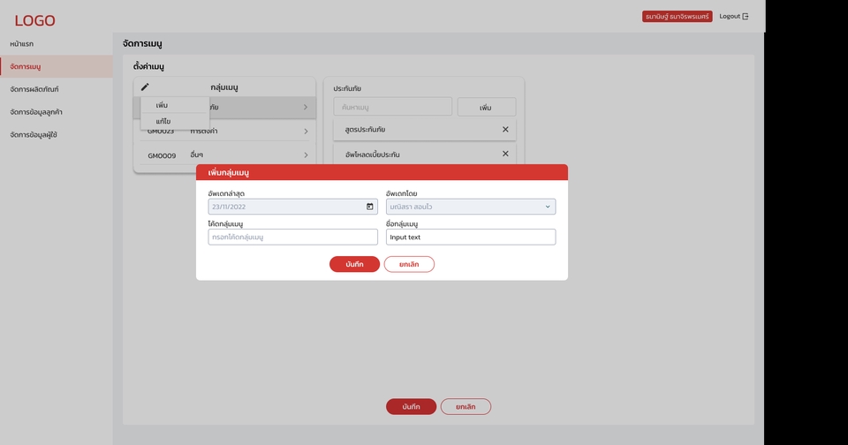Click the เพิ่มกลุ่มเมนู dialog title
Viewport: 848px width, 445px height.
click(228, 172)
